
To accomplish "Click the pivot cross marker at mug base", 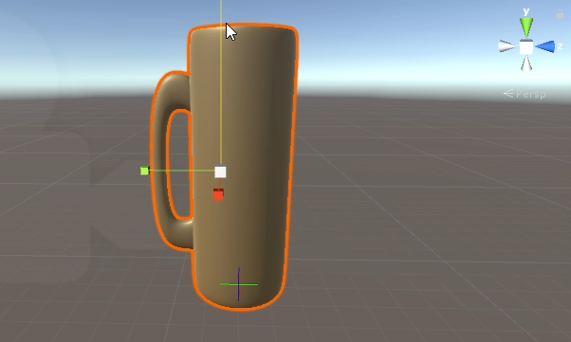I will pos(238,284).
